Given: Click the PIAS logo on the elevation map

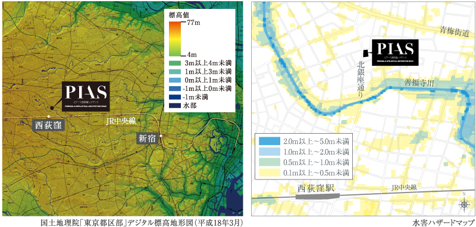Looking at the screenshot, I should (x=86, y=96).
